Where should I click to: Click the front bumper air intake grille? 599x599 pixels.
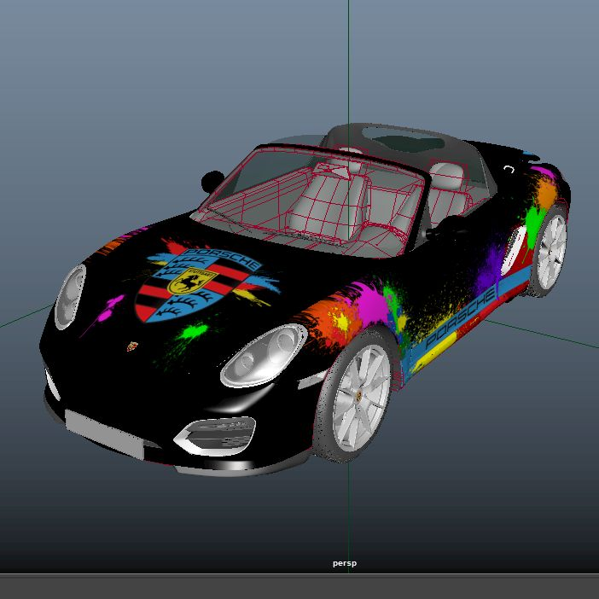click(216, 436)
